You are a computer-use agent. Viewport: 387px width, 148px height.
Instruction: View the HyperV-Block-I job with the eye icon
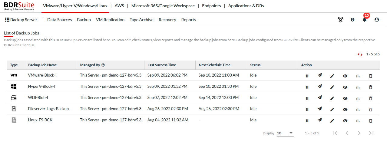click(345, 87)
